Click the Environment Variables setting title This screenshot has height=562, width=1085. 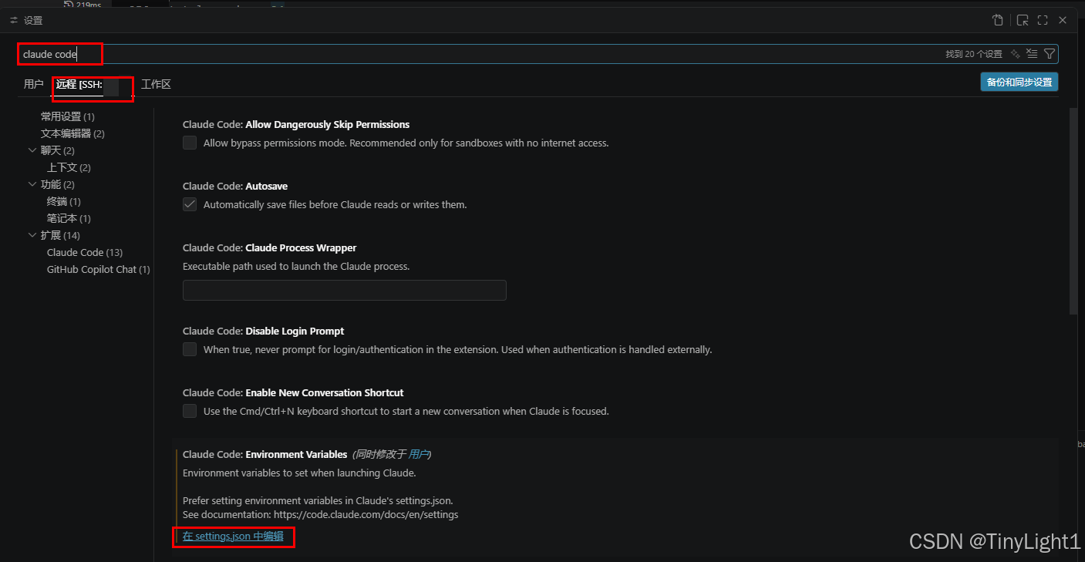click(x=265, y=454)
